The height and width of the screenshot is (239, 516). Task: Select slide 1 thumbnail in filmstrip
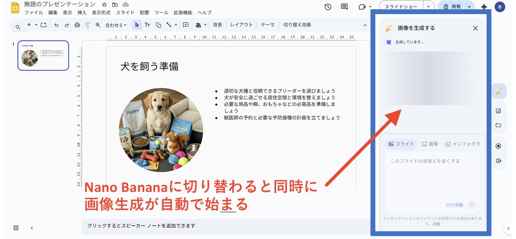(x=43, y=55)
